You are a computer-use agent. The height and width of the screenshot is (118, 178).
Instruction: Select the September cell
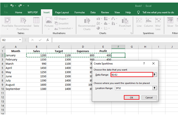coord(16,89)
